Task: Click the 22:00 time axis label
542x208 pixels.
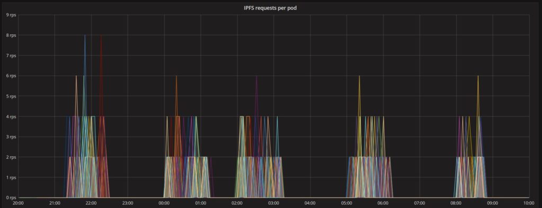Action: (91, 203)
